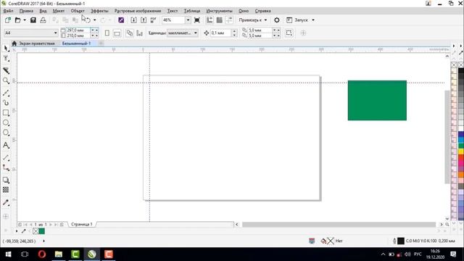464x261 pixels.
Task: Click the New document icon
Action: (x=8, y=20)
